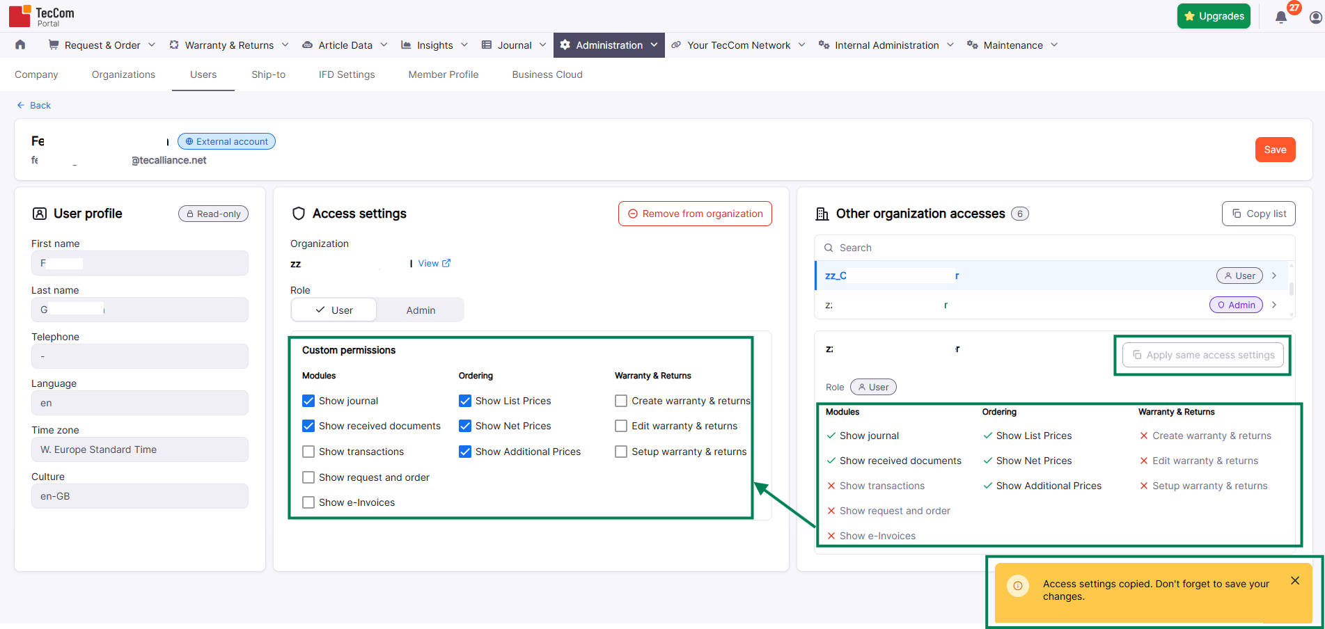Uncheck the Show journal checkbox
This screenshot has height=629, width=1325.
coord(308,401)
